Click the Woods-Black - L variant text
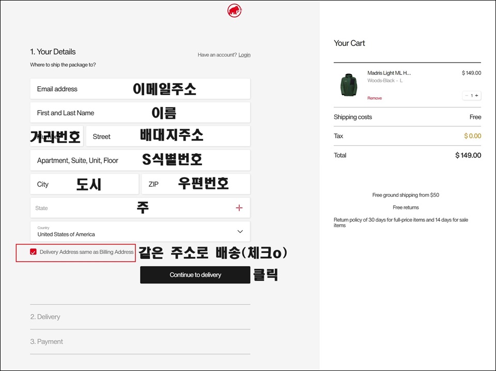The image size is (496, 371). (x=385, y=81)
